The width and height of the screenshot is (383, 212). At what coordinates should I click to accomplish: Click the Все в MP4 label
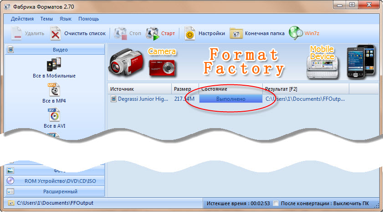[54, 101]
